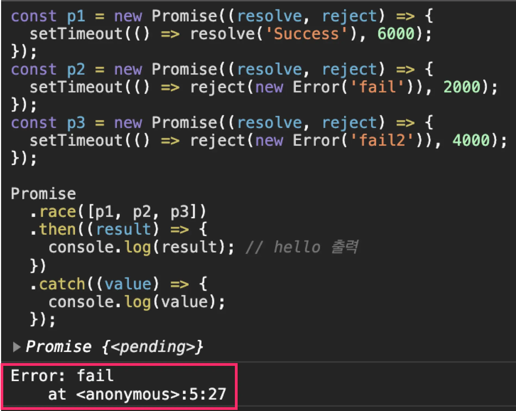
Task: Click the 'console.log(result);' statement
Action: (x=141, y=247)
